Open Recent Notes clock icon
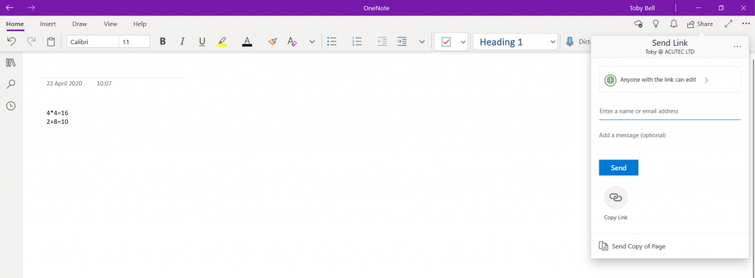 tap(10, 106)
